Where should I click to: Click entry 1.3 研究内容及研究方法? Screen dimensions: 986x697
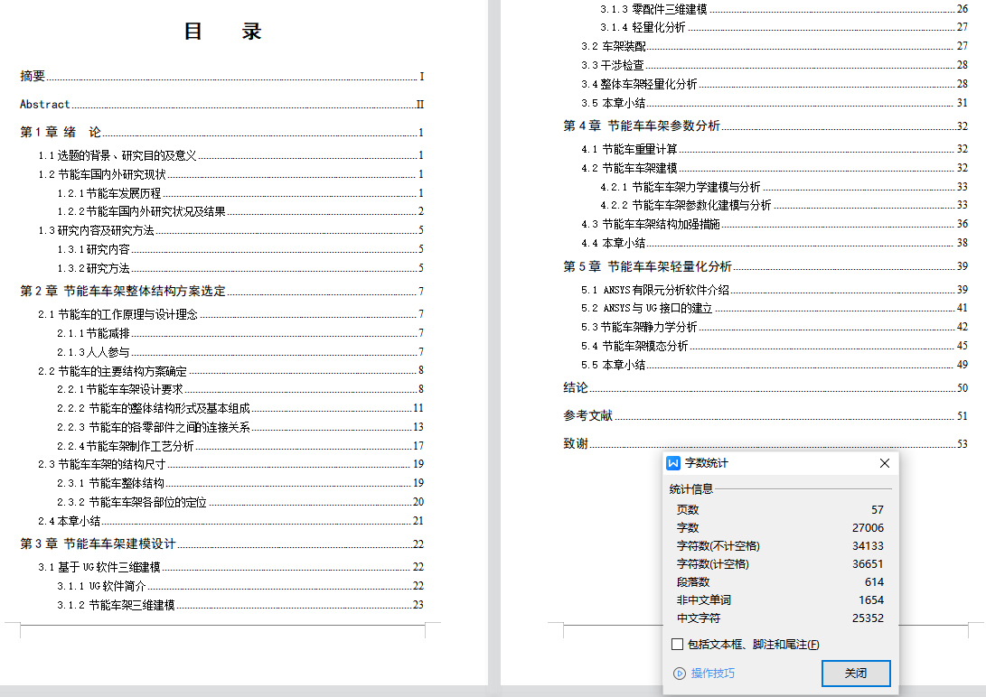coord(230,230)
